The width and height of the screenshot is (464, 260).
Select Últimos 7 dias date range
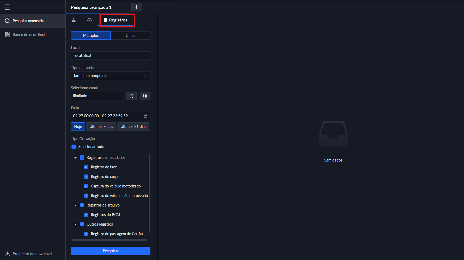click(x=101, y=127)
